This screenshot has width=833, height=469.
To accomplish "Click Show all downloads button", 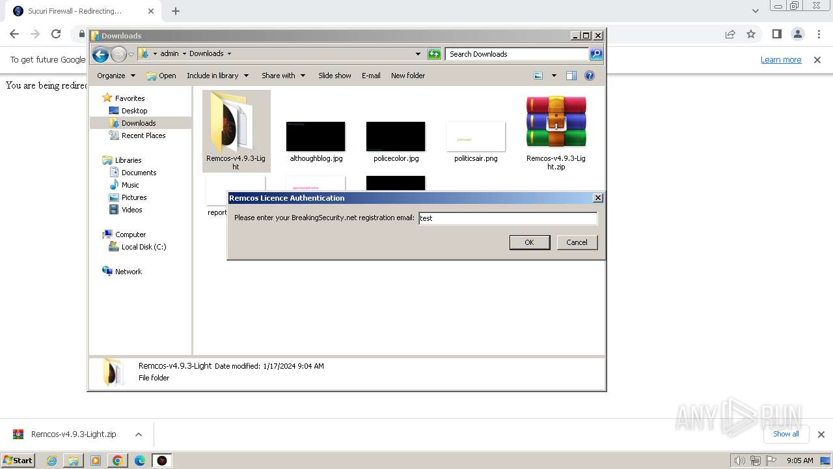I will [786, 434].
